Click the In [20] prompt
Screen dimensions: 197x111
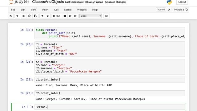[27, 44]
